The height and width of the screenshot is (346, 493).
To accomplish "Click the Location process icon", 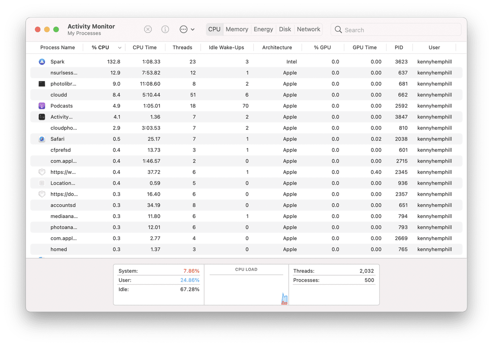I will pyautogui.click(x=42, y=183).
